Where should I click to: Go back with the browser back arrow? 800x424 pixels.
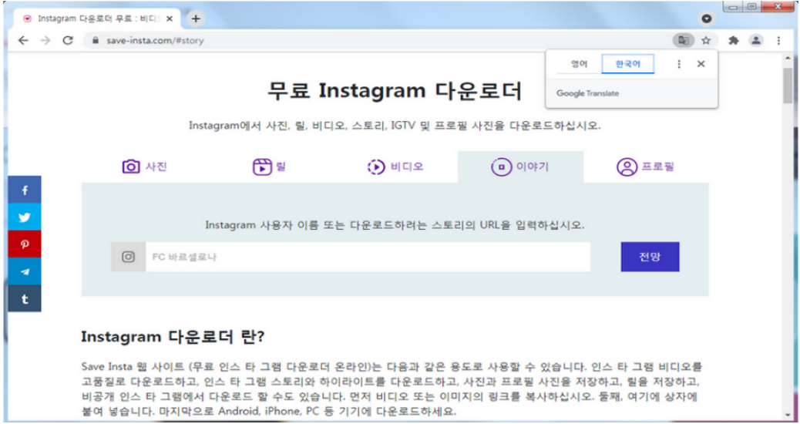point(23,40)
